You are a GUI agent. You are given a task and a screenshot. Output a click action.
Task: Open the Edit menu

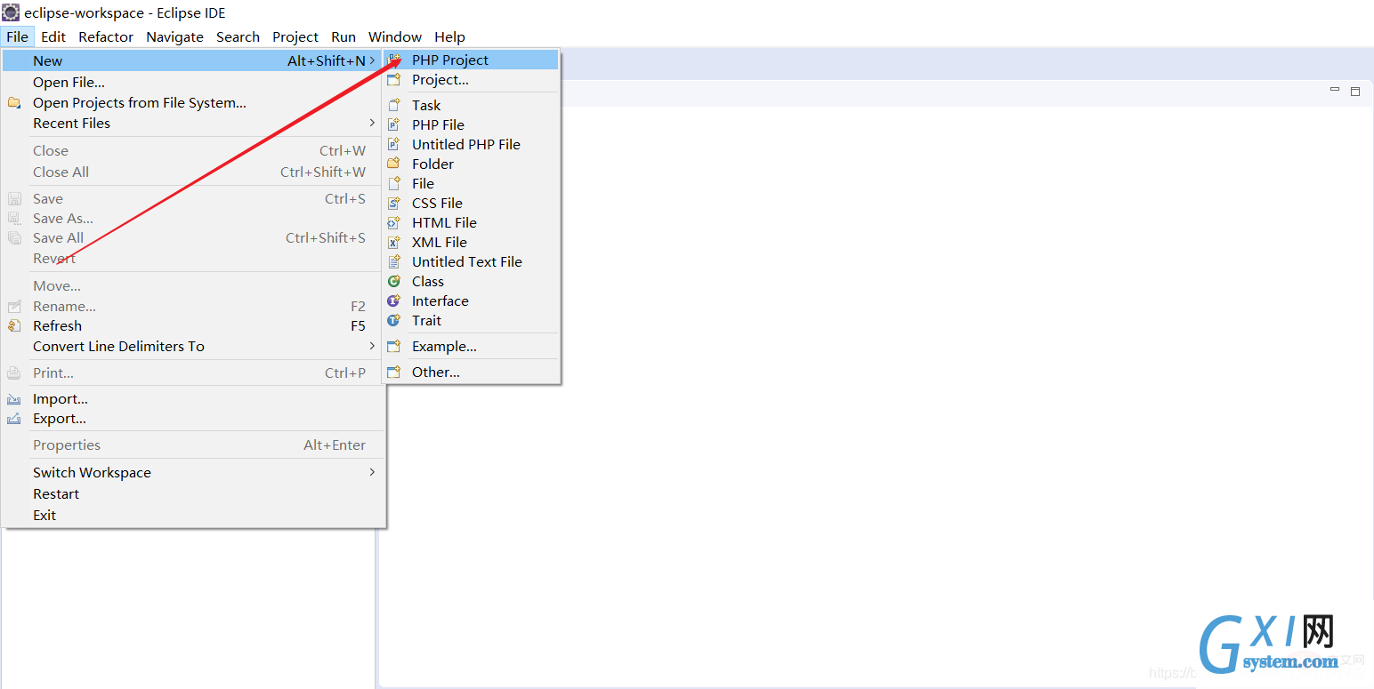(53, 36)
